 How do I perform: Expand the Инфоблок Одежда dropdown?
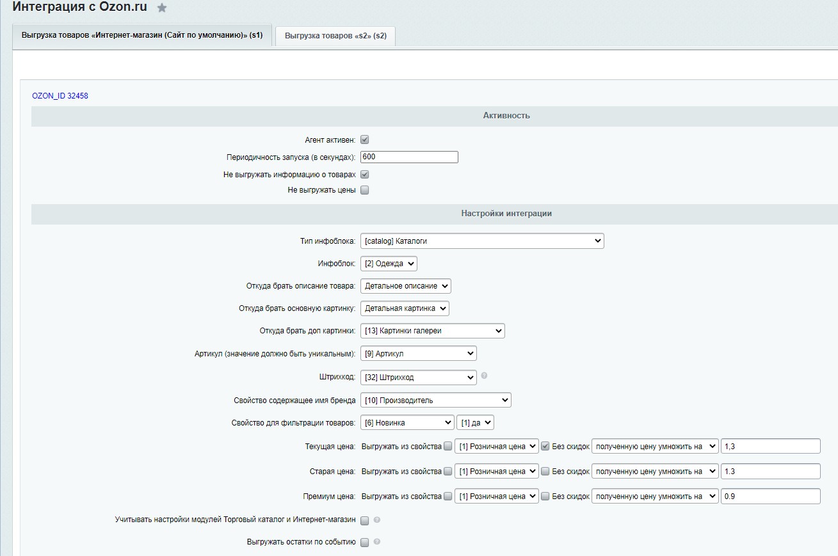pyautogui.click(x=389, y=264)
